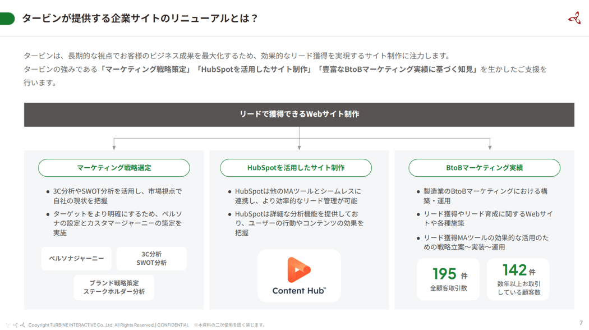
Task: Click the ペルソナジャーニー box
Action: [x=76, y=259]
